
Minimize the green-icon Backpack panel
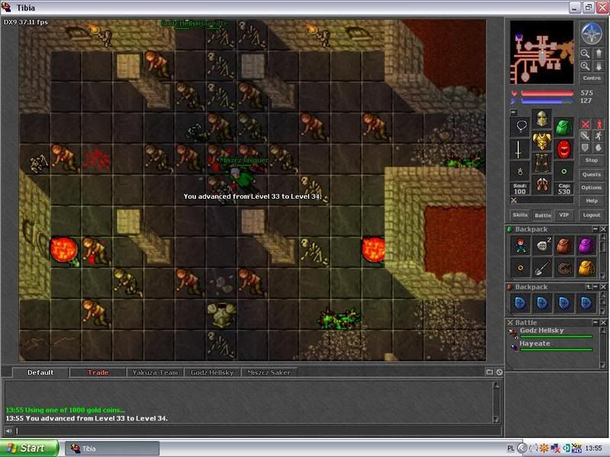pyautogui.click(x=596, y=229)
